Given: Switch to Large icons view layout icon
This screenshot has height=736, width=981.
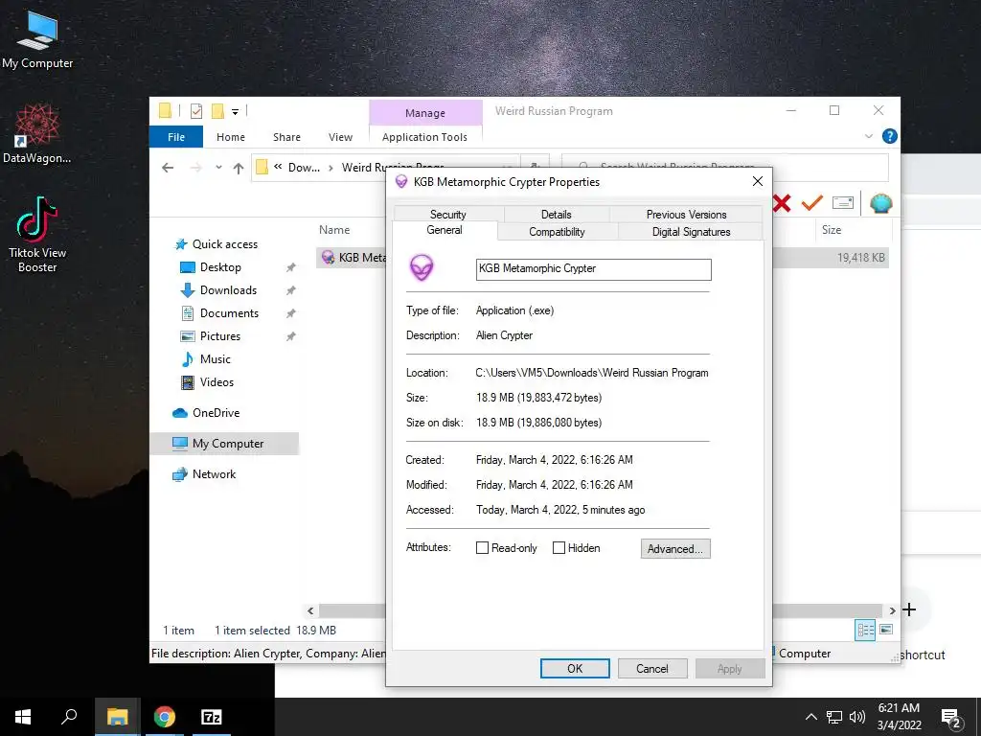Looking at the screenshot, I should (x=886, y=630).
